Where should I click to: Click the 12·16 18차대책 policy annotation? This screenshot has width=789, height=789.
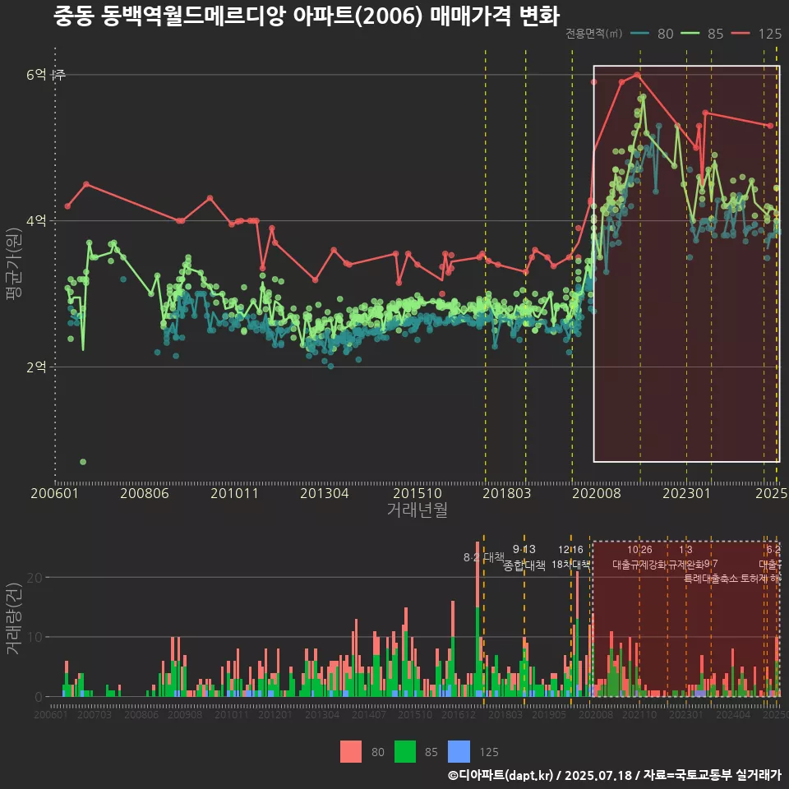[x=570, y=557]
